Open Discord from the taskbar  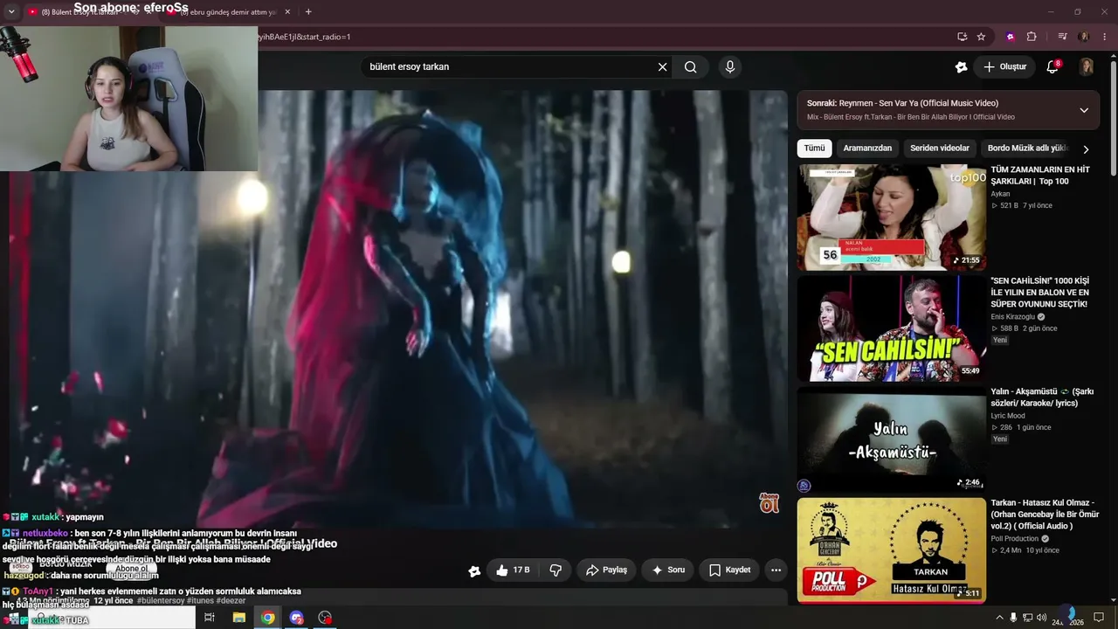tap(296, 618)
